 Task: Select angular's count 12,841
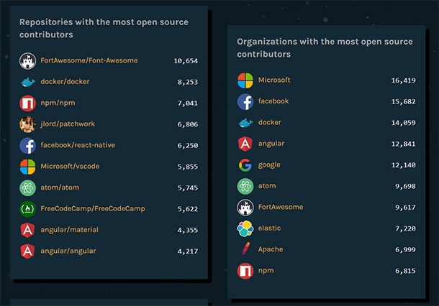(x=404, y=144)
